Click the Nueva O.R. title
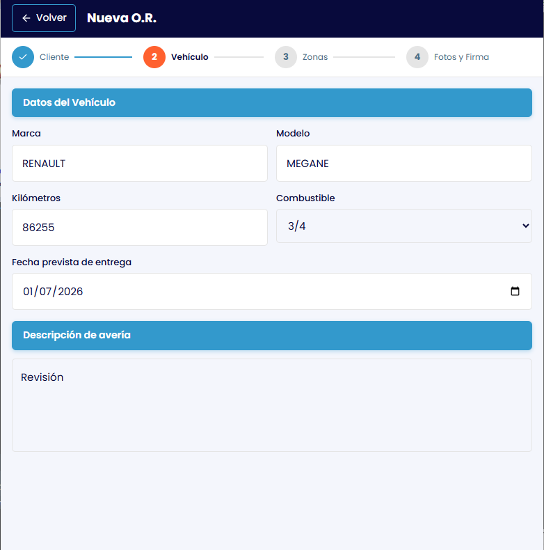Viewport: 544px width, 550px height. tap(122, 18)
